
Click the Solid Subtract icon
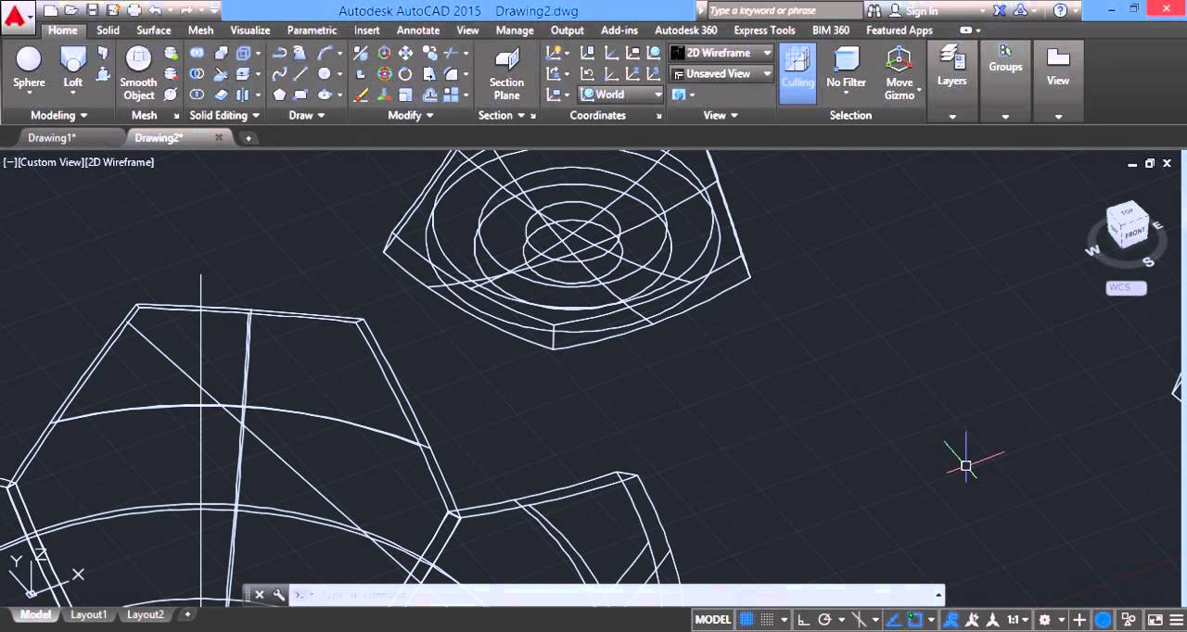pos(198,74)
